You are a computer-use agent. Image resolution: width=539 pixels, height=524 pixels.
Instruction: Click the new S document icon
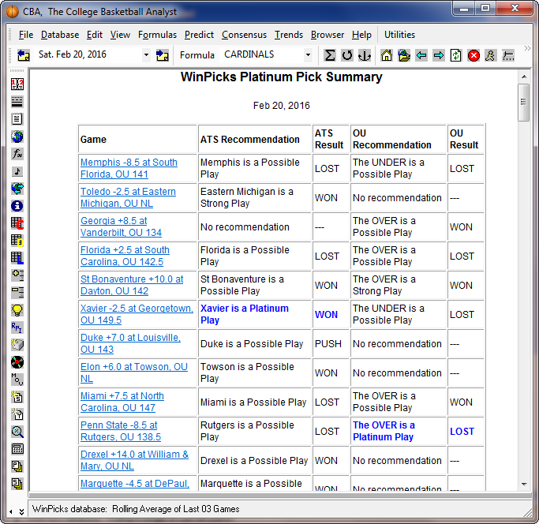click(17, 397)
